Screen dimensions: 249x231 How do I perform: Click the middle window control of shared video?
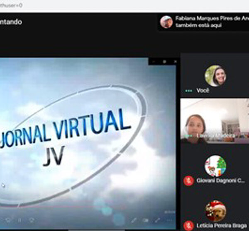point(164,61)
